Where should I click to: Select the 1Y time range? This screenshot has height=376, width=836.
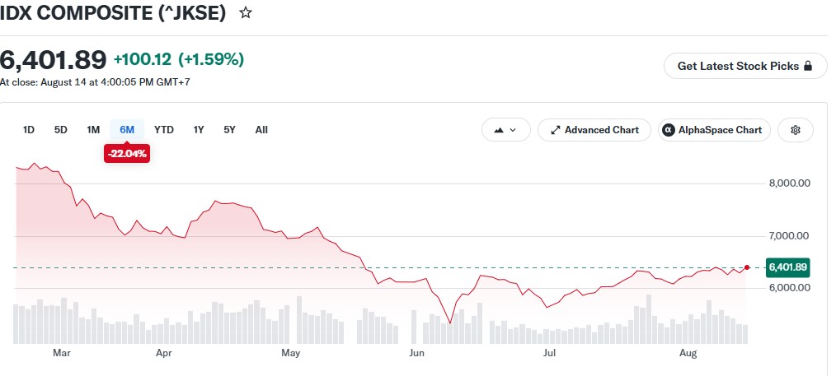(x=199, y=130)
